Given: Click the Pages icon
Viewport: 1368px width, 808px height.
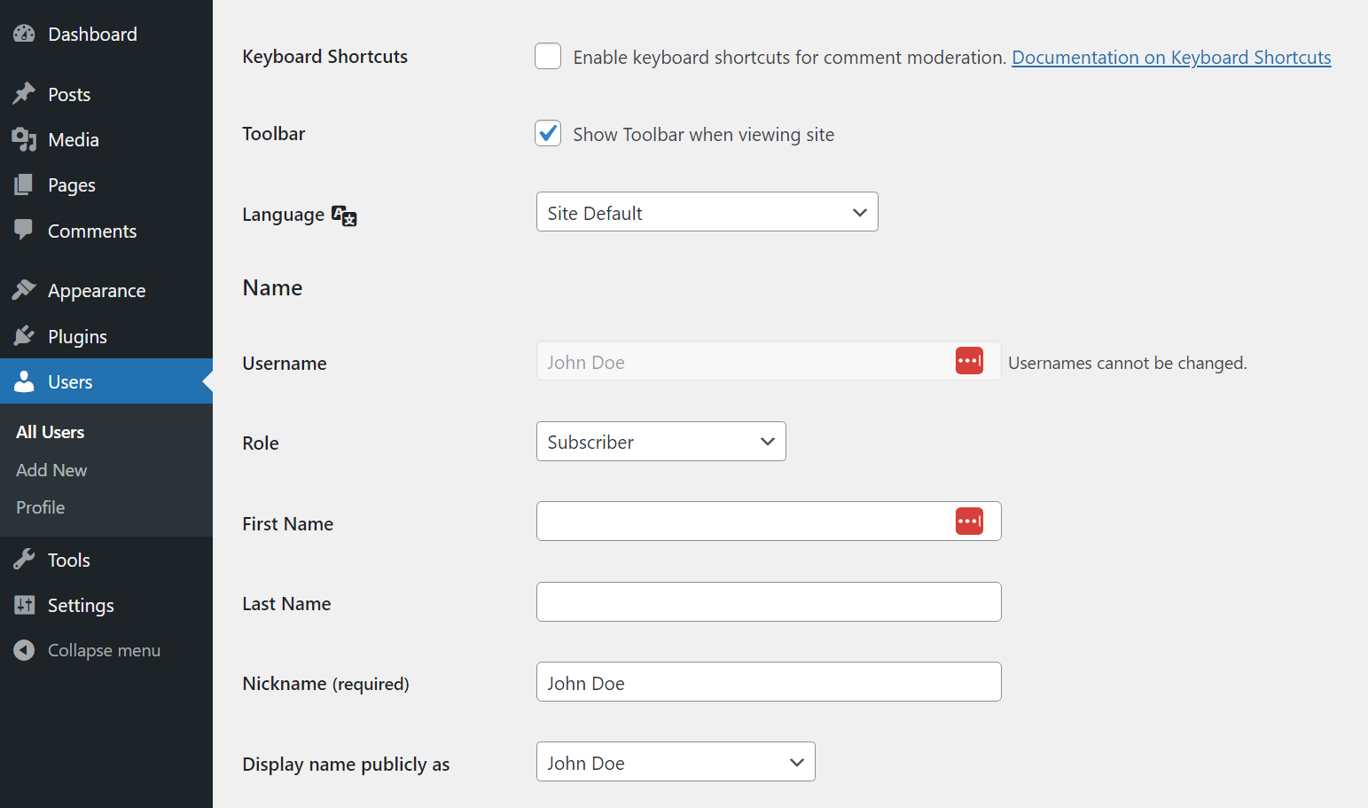Looking at the screenshot, I should [24, 184].
